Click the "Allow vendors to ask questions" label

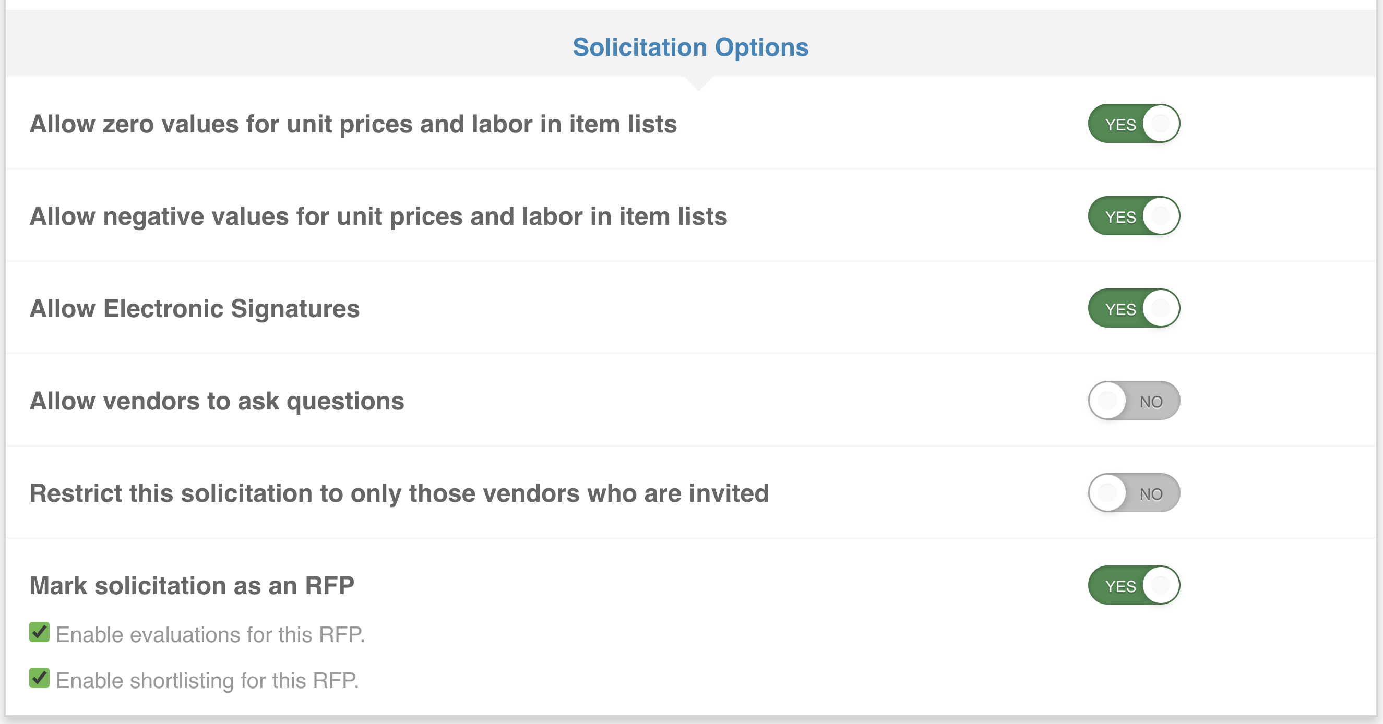[x=217, y=401]
